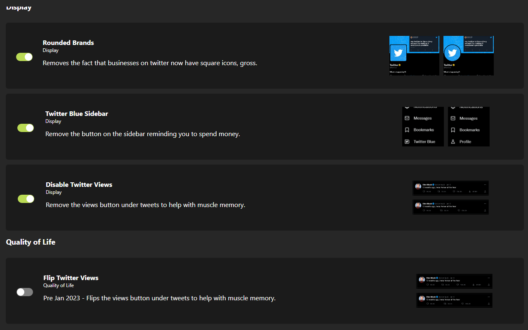The image size is (528, 330).
Task: Click the Display label under Twitter Blue Sidebar
Action: [x=53, y=121]
